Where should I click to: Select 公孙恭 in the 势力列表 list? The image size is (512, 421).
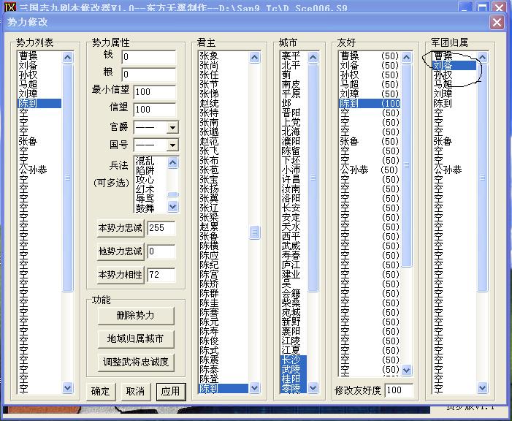coord(37,170)
